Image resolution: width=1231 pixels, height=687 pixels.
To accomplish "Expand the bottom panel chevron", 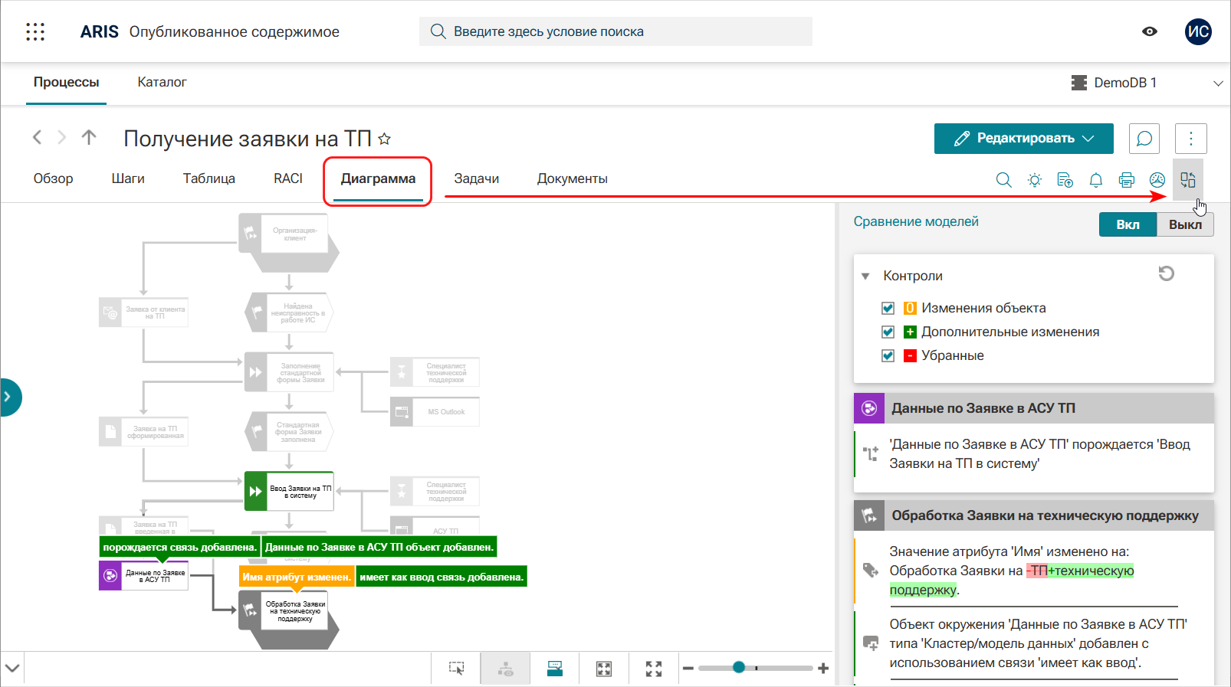I will pyautogui.click(x=12, y=669).
